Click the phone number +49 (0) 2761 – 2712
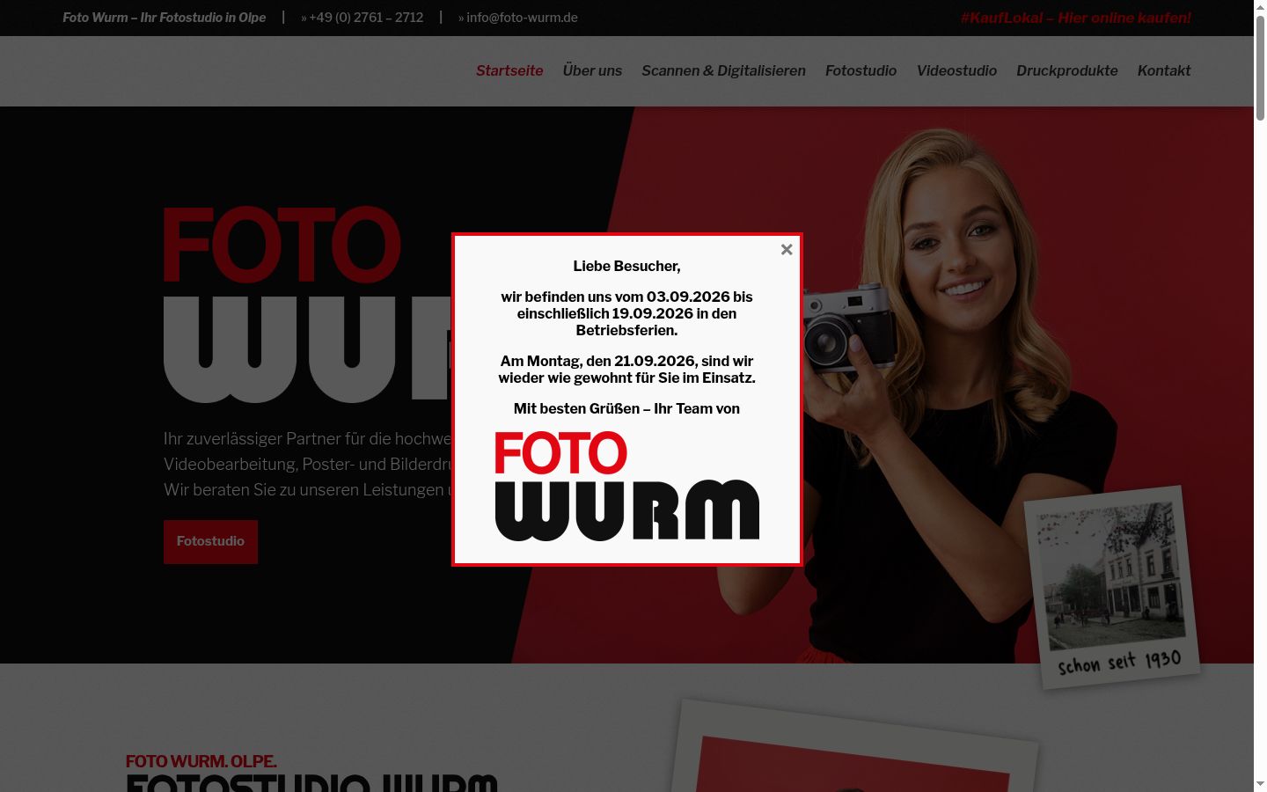This screenshot has width=1267, height=792. (366, 18)
